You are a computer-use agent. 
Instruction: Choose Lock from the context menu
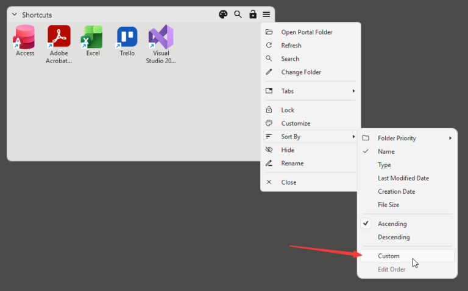(311, 110)
